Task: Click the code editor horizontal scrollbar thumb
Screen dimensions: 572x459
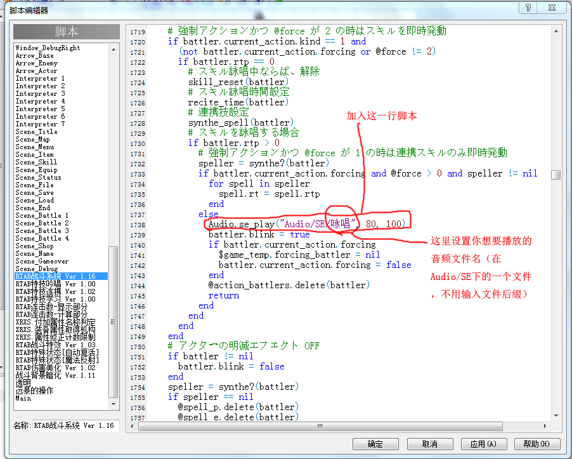Action: pyautogui.click(x=320, y=426)
